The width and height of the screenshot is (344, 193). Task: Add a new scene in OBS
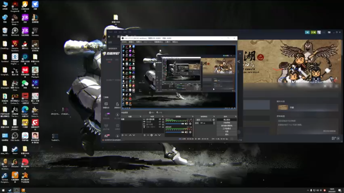[x=123, y=135]
